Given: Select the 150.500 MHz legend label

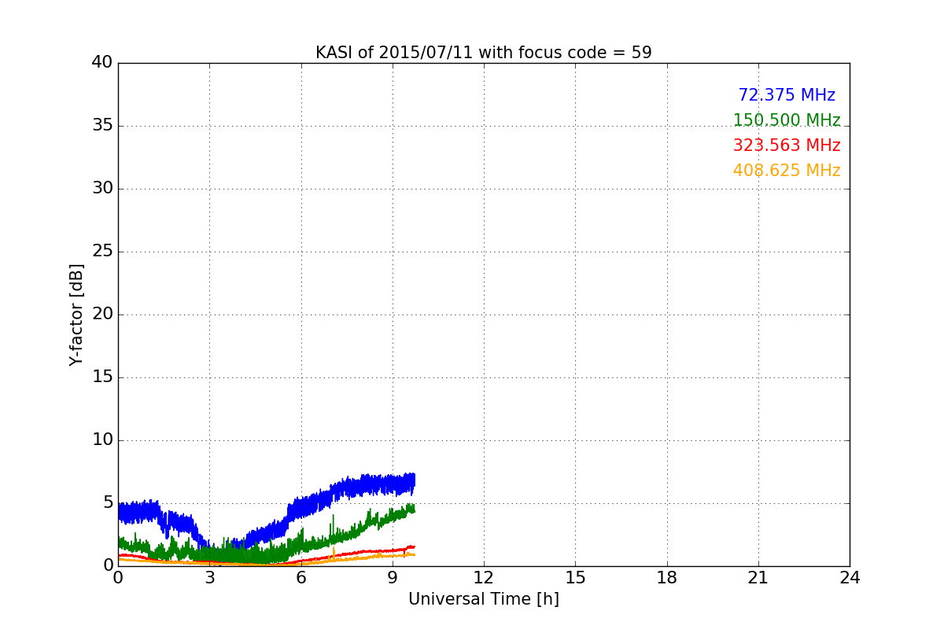Looking at the screenshot, I should [787, 120].
